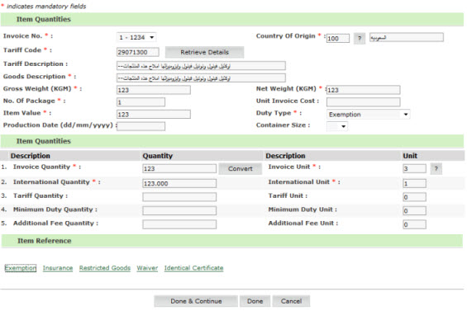The height and width of the screenshot is (320, 467).
Task: Click the Retrieve Details button
Action: click(205, 52)
